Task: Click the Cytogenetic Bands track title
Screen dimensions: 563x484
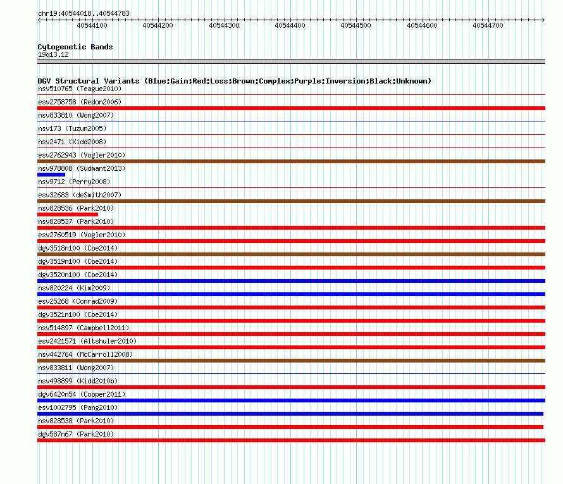Action: point(75,47)
